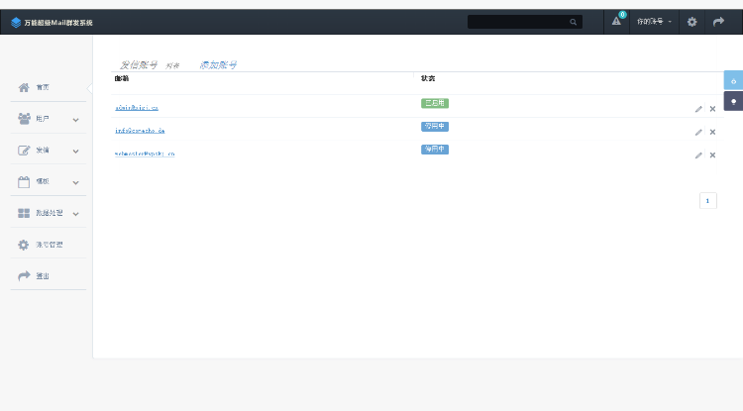
Task: Click 停用中 badge in the info row
Action: point(435,127)
